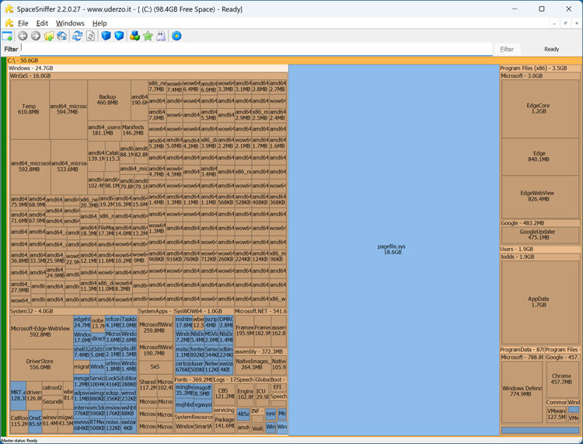Viewport: 583px width, 444px height.
Task: Start a new master scan with refresh icon
Action: tap(77, 36)
